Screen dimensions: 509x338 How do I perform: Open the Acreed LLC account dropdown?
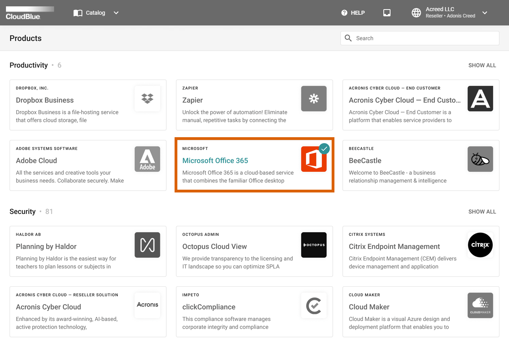(439, 12)
